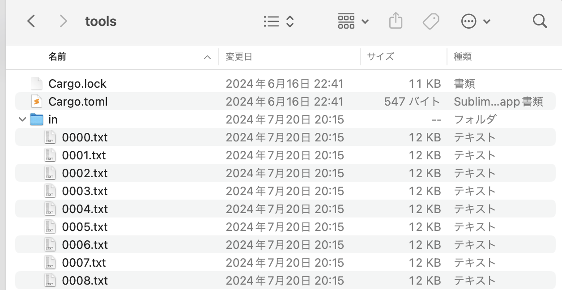Sort by the 変更日 column header
The height and width of the screenshot is (290, 562).
238,57
